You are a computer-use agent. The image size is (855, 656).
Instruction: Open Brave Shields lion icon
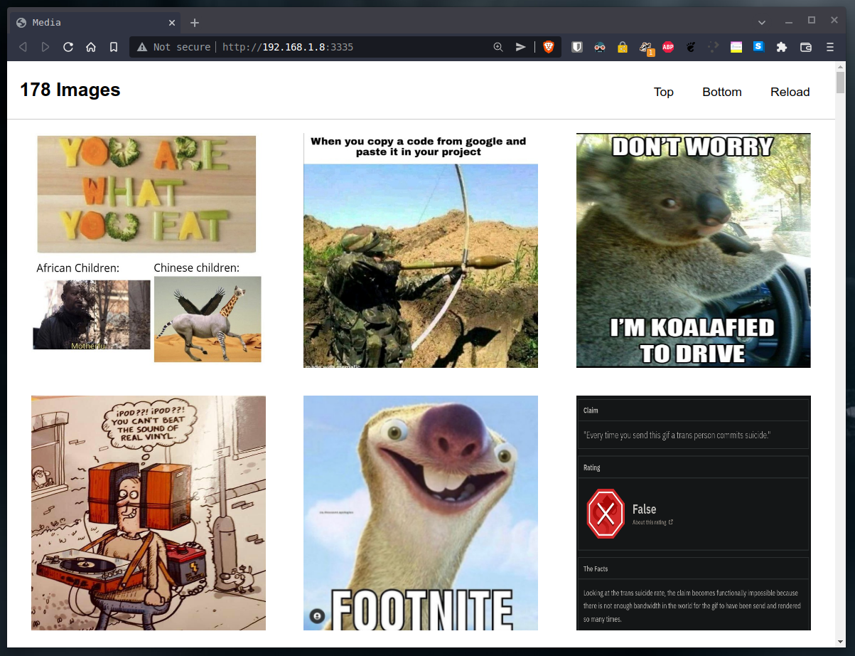[549, 47]
